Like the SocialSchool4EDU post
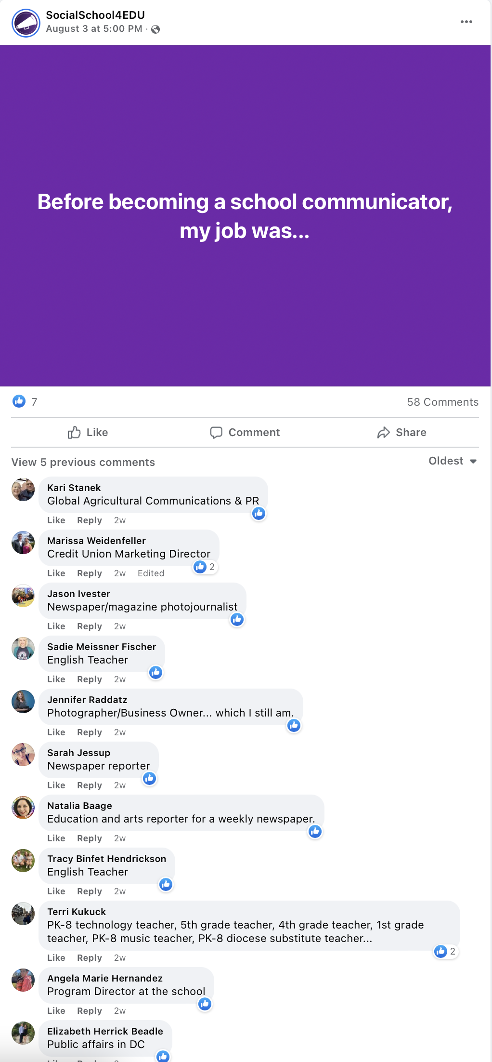Image resolution: width=492 pixels, height=1062 pixels. tap(88, 432)
